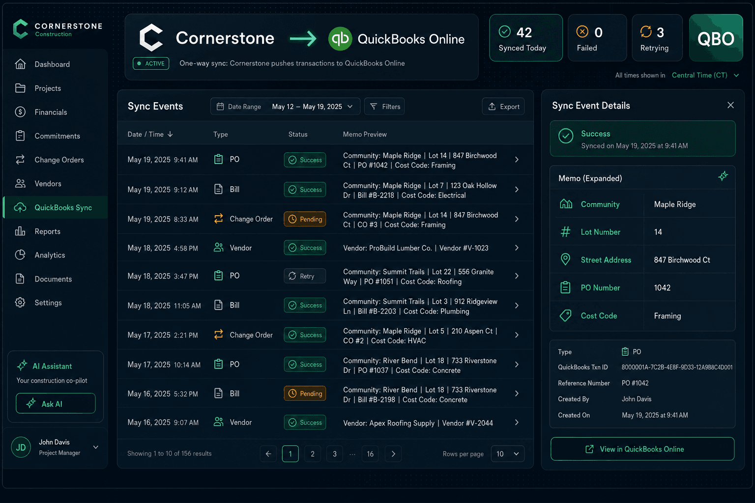Expand the PO #1051 Roofing row chevron
Viewport: 755px width, 503px height.
(x=517, y=276)
